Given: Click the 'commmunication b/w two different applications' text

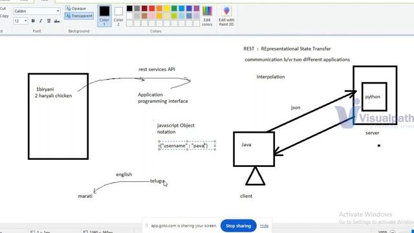Looking at the screenshot, I should (298, 60).
